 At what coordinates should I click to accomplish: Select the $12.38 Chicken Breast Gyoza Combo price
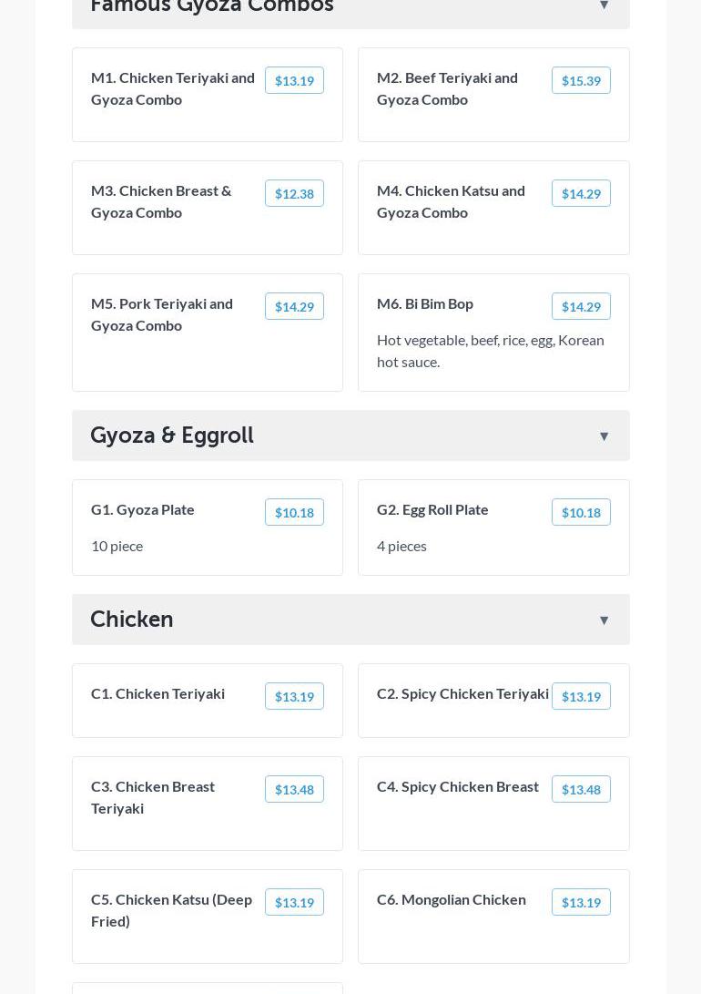[294, 194]
